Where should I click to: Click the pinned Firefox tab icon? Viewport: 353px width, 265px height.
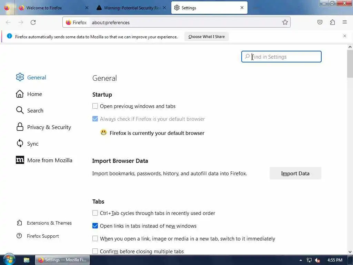(x=7, y=8)
